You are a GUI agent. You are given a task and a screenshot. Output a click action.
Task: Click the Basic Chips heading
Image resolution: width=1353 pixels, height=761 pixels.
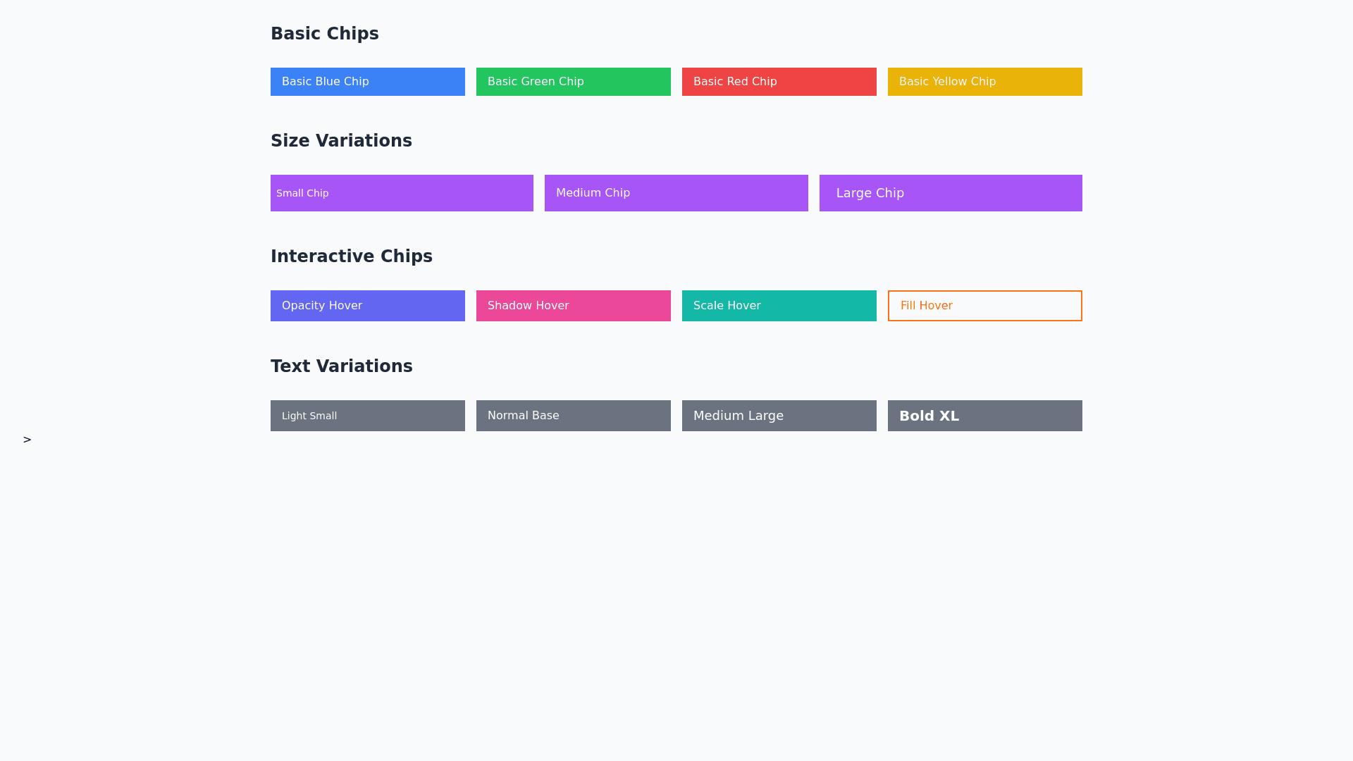325,34
